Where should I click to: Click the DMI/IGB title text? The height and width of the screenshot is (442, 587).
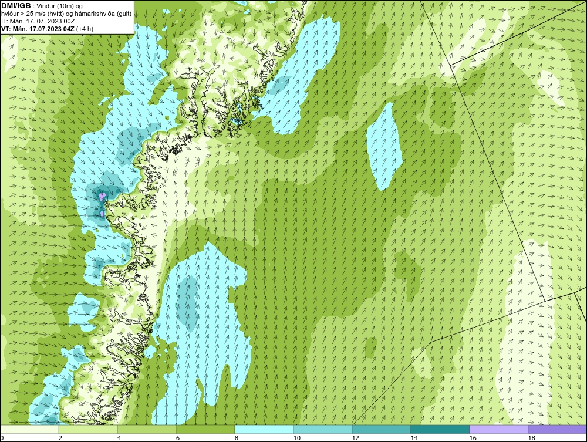(16, 6)
